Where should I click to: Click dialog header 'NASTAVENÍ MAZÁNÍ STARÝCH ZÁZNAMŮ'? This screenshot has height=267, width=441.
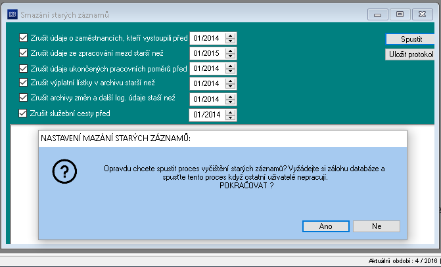[116, 138]
